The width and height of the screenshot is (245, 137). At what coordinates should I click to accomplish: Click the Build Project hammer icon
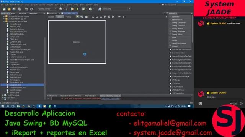pos(67,9)
